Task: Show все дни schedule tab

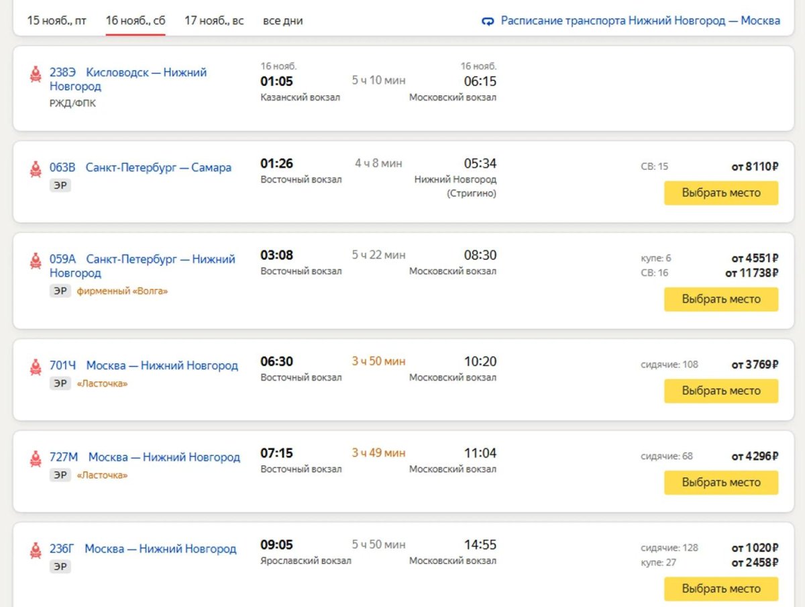Action: tap(282, 21)
